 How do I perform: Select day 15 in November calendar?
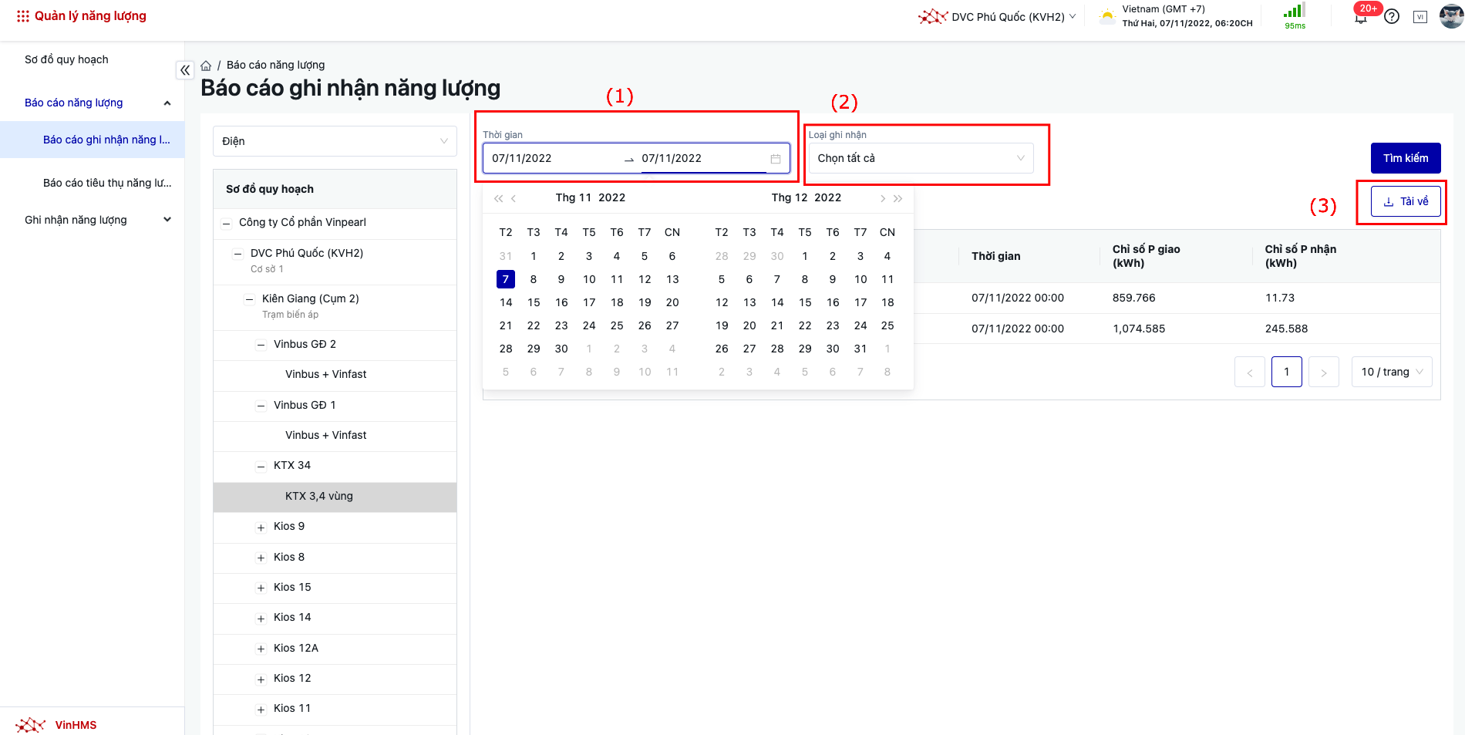[534, 302]
